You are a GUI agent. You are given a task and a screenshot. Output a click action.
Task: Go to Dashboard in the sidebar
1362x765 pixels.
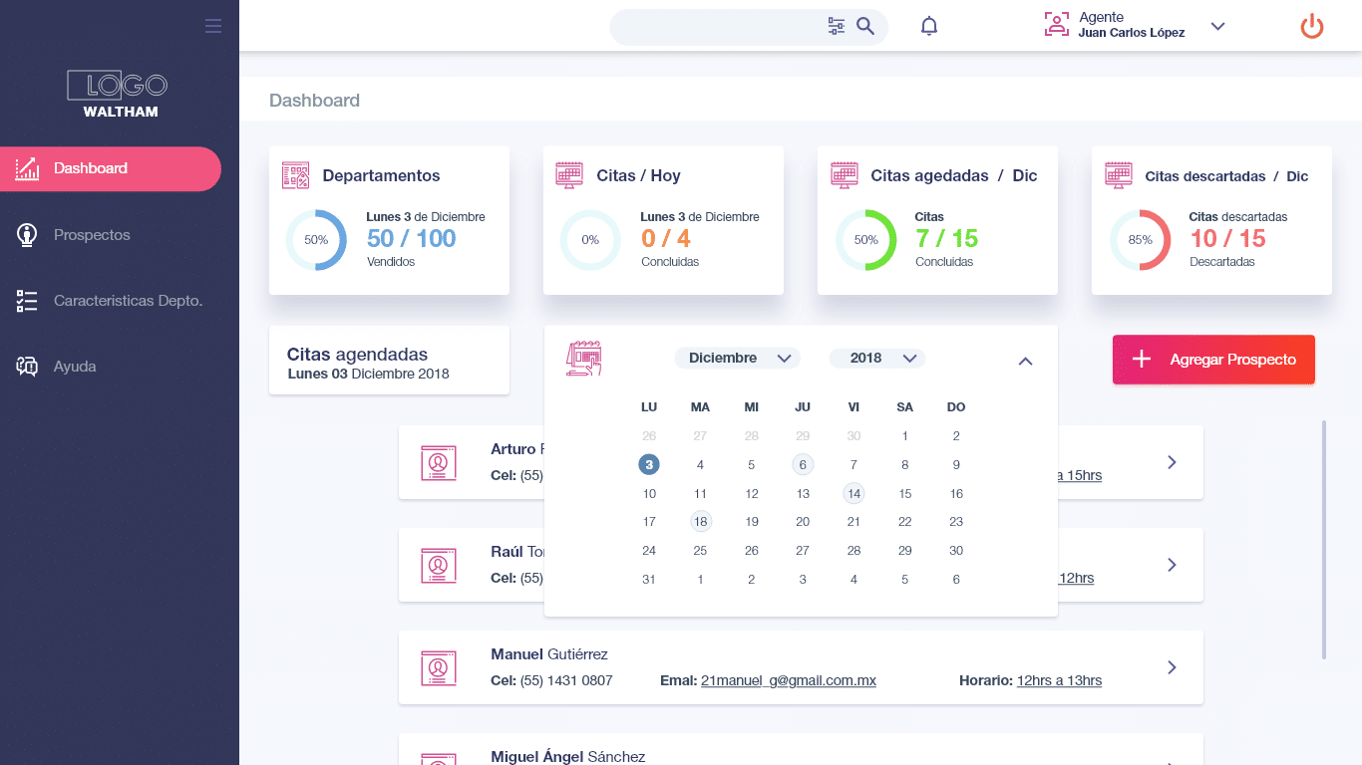[x=111, y=168]
